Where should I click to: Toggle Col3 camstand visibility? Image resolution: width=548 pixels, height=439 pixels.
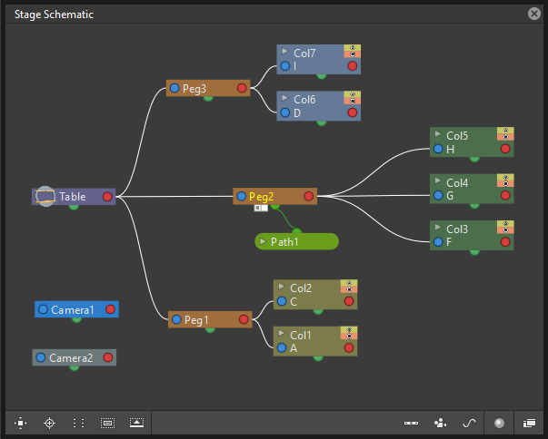tap(505, 230)
